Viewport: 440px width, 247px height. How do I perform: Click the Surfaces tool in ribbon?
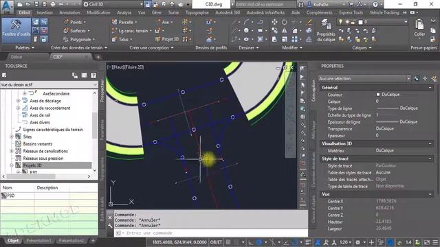coord(76,30)
